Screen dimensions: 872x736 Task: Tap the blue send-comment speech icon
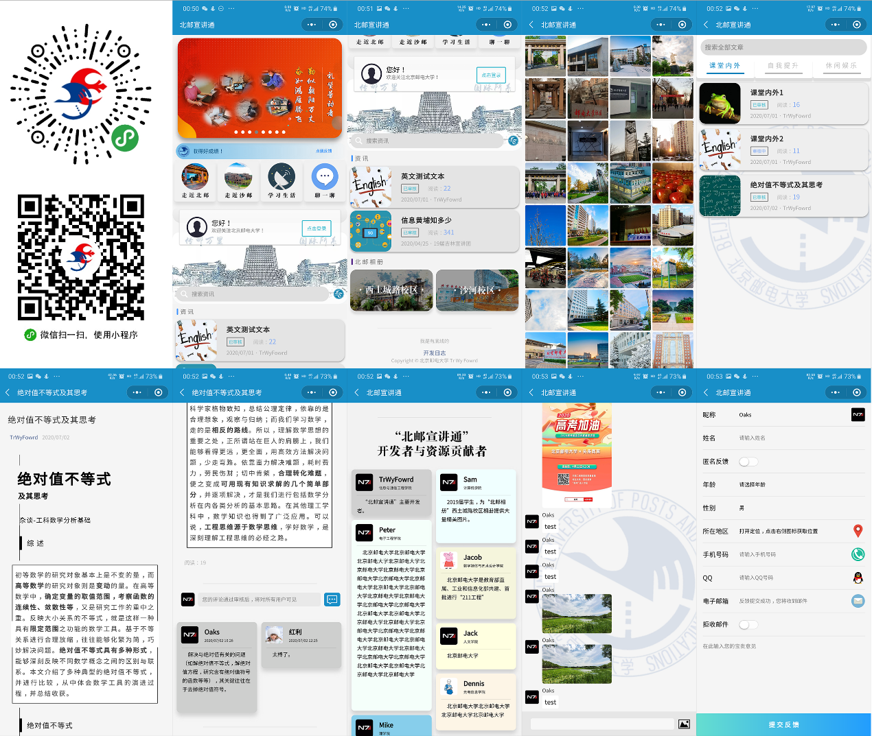tap(332, 600)
